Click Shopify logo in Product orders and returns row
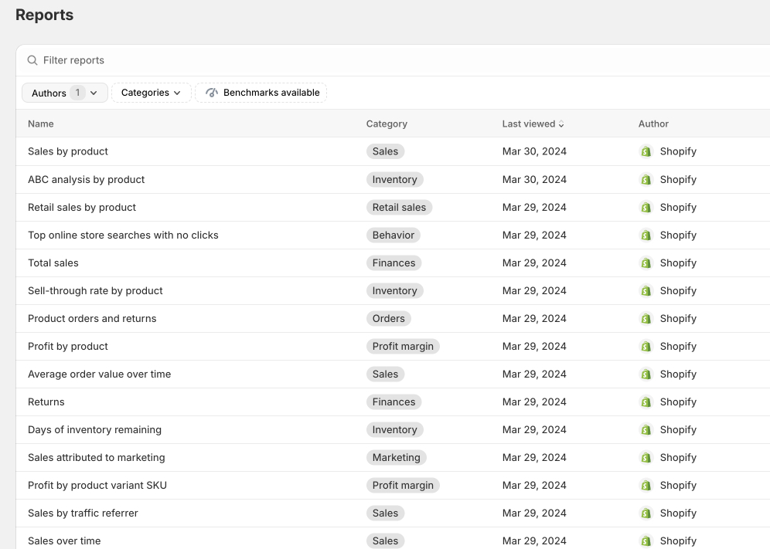Image resolution: width=770 pixels, height=549 pixels. [x=646, y=319]
